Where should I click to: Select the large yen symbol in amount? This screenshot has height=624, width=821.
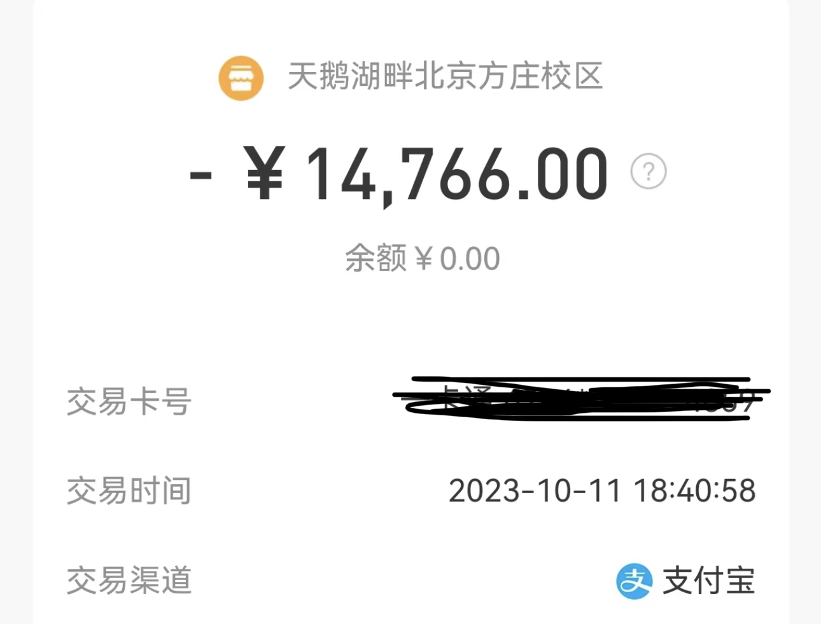coord(264,174)
